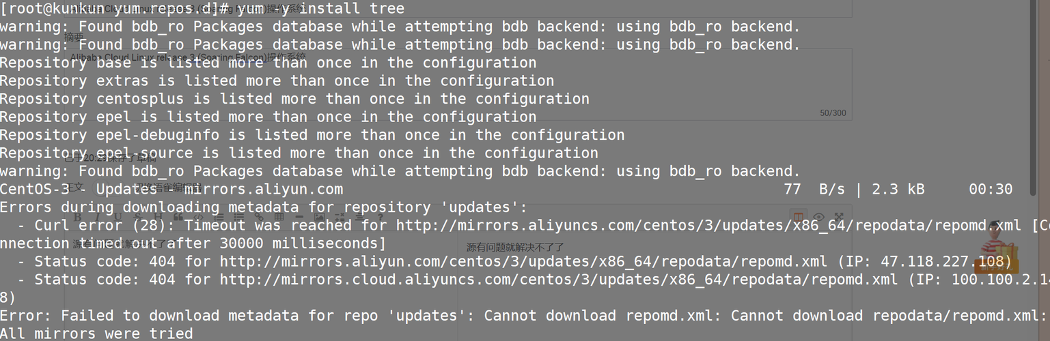Click the 摘要 summary text box

click(459, 83)
